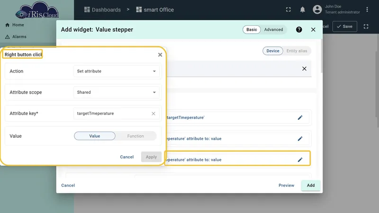Image resolution: width=379 pixels, height=213 pixels.
Task: Cancel the Right button click popup
Action: click(127, 157)
